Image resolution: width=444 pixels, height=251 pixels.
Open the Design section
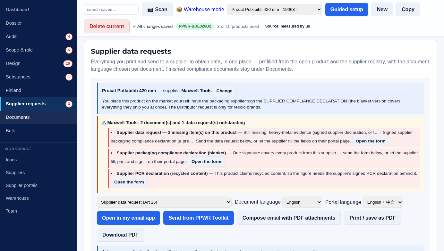(x=38, y=63)
